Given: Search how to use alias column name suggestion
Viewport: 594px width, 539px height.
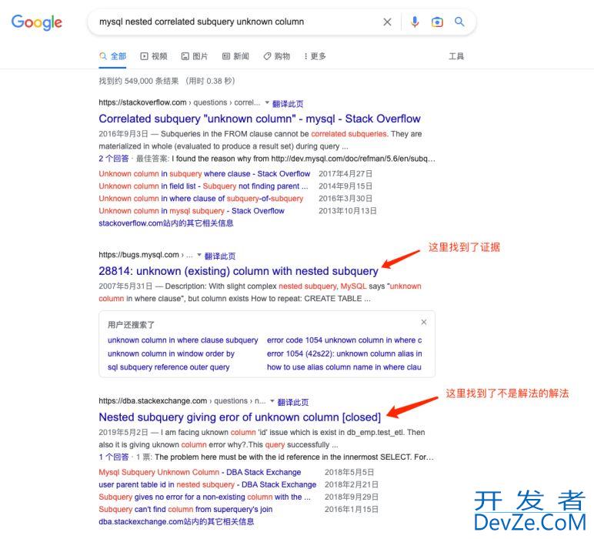Looking at the screenshot, I should pyautogui.click(x=344, y=367).
